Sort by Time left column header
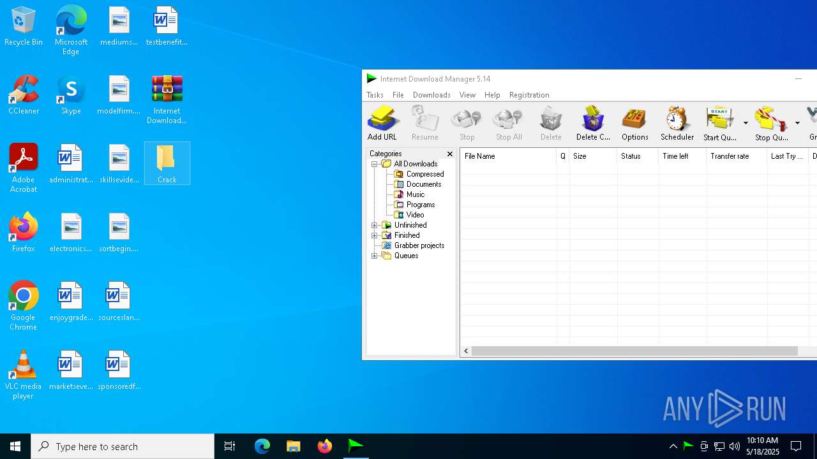The width and height of the screenshot is (817, 459). 682,156
